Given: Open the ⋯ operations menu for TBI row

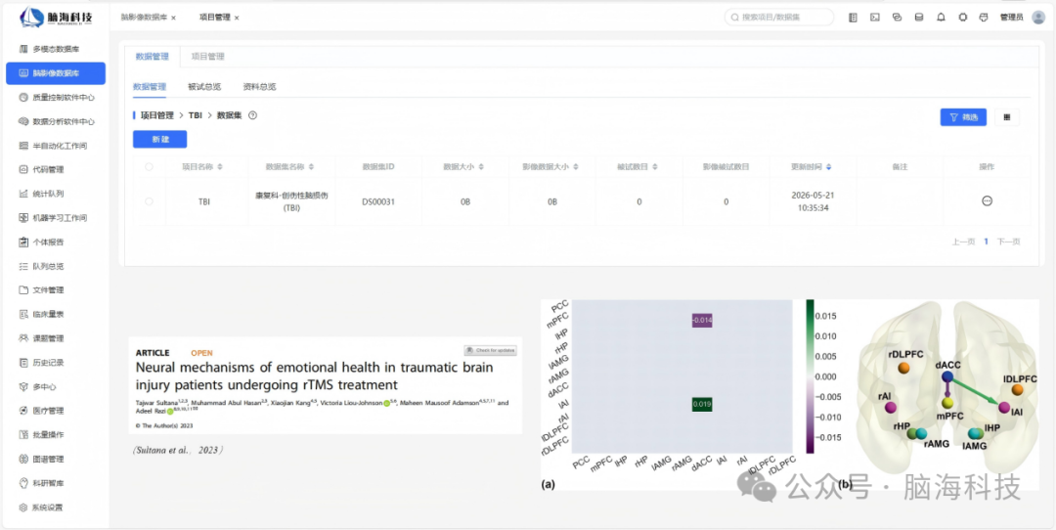Looking at the screenshot, I should (x=987, y=200).
